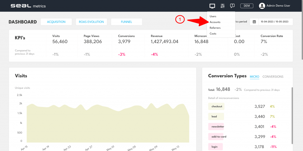Choose Referrers in the dropdown menu
Image resolution: width=303 pixels, height=151 pixels.
click(x=215, y=28)
